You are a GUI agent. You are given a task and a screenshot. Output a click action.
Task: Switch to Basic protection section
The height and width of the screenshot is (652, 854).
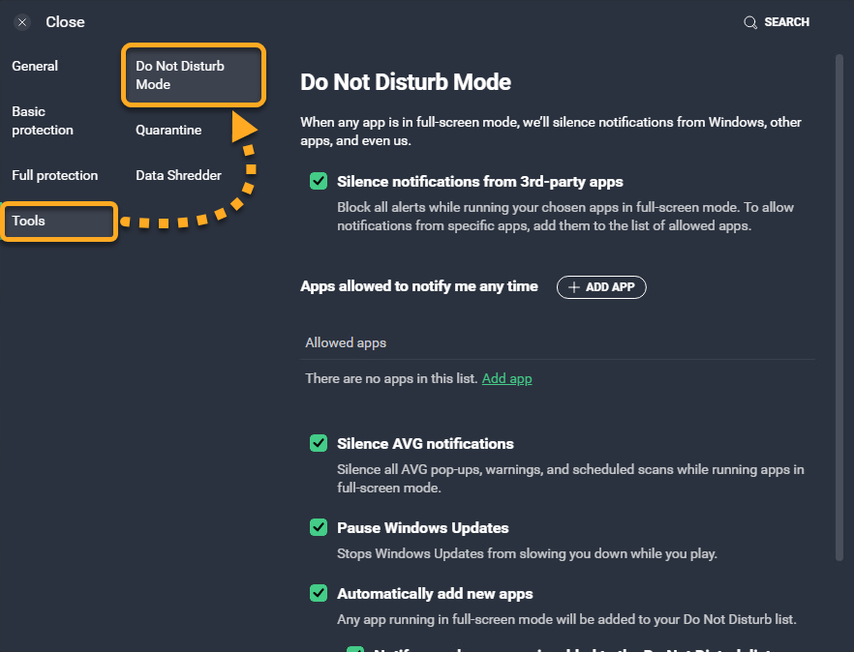click(43, 121)
